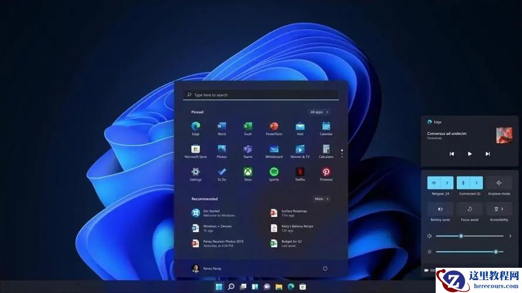Click in the Type here to search box
The width and height of the screenshot is (522, 293).
tap(261, 95)
